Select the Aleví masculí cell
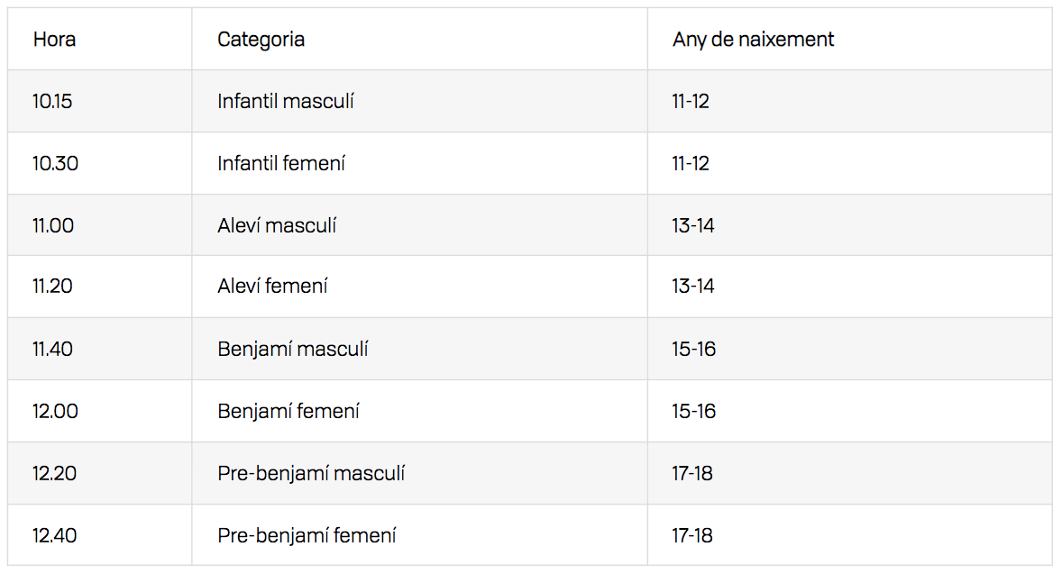1062x574 pixels. point(277,225)
